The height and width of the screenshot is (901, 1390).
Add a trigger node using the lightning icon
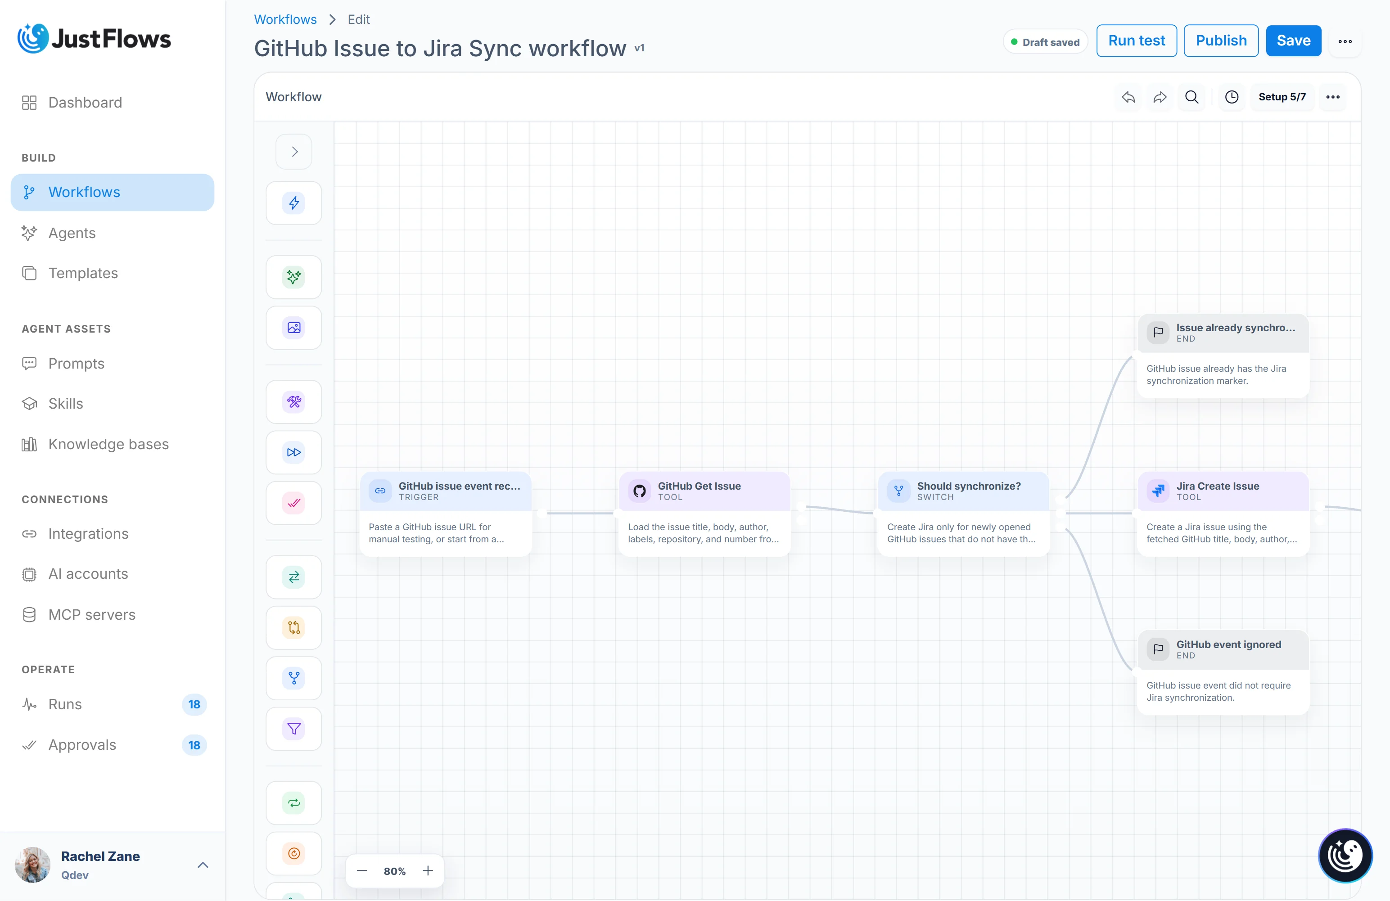point(294,203)
